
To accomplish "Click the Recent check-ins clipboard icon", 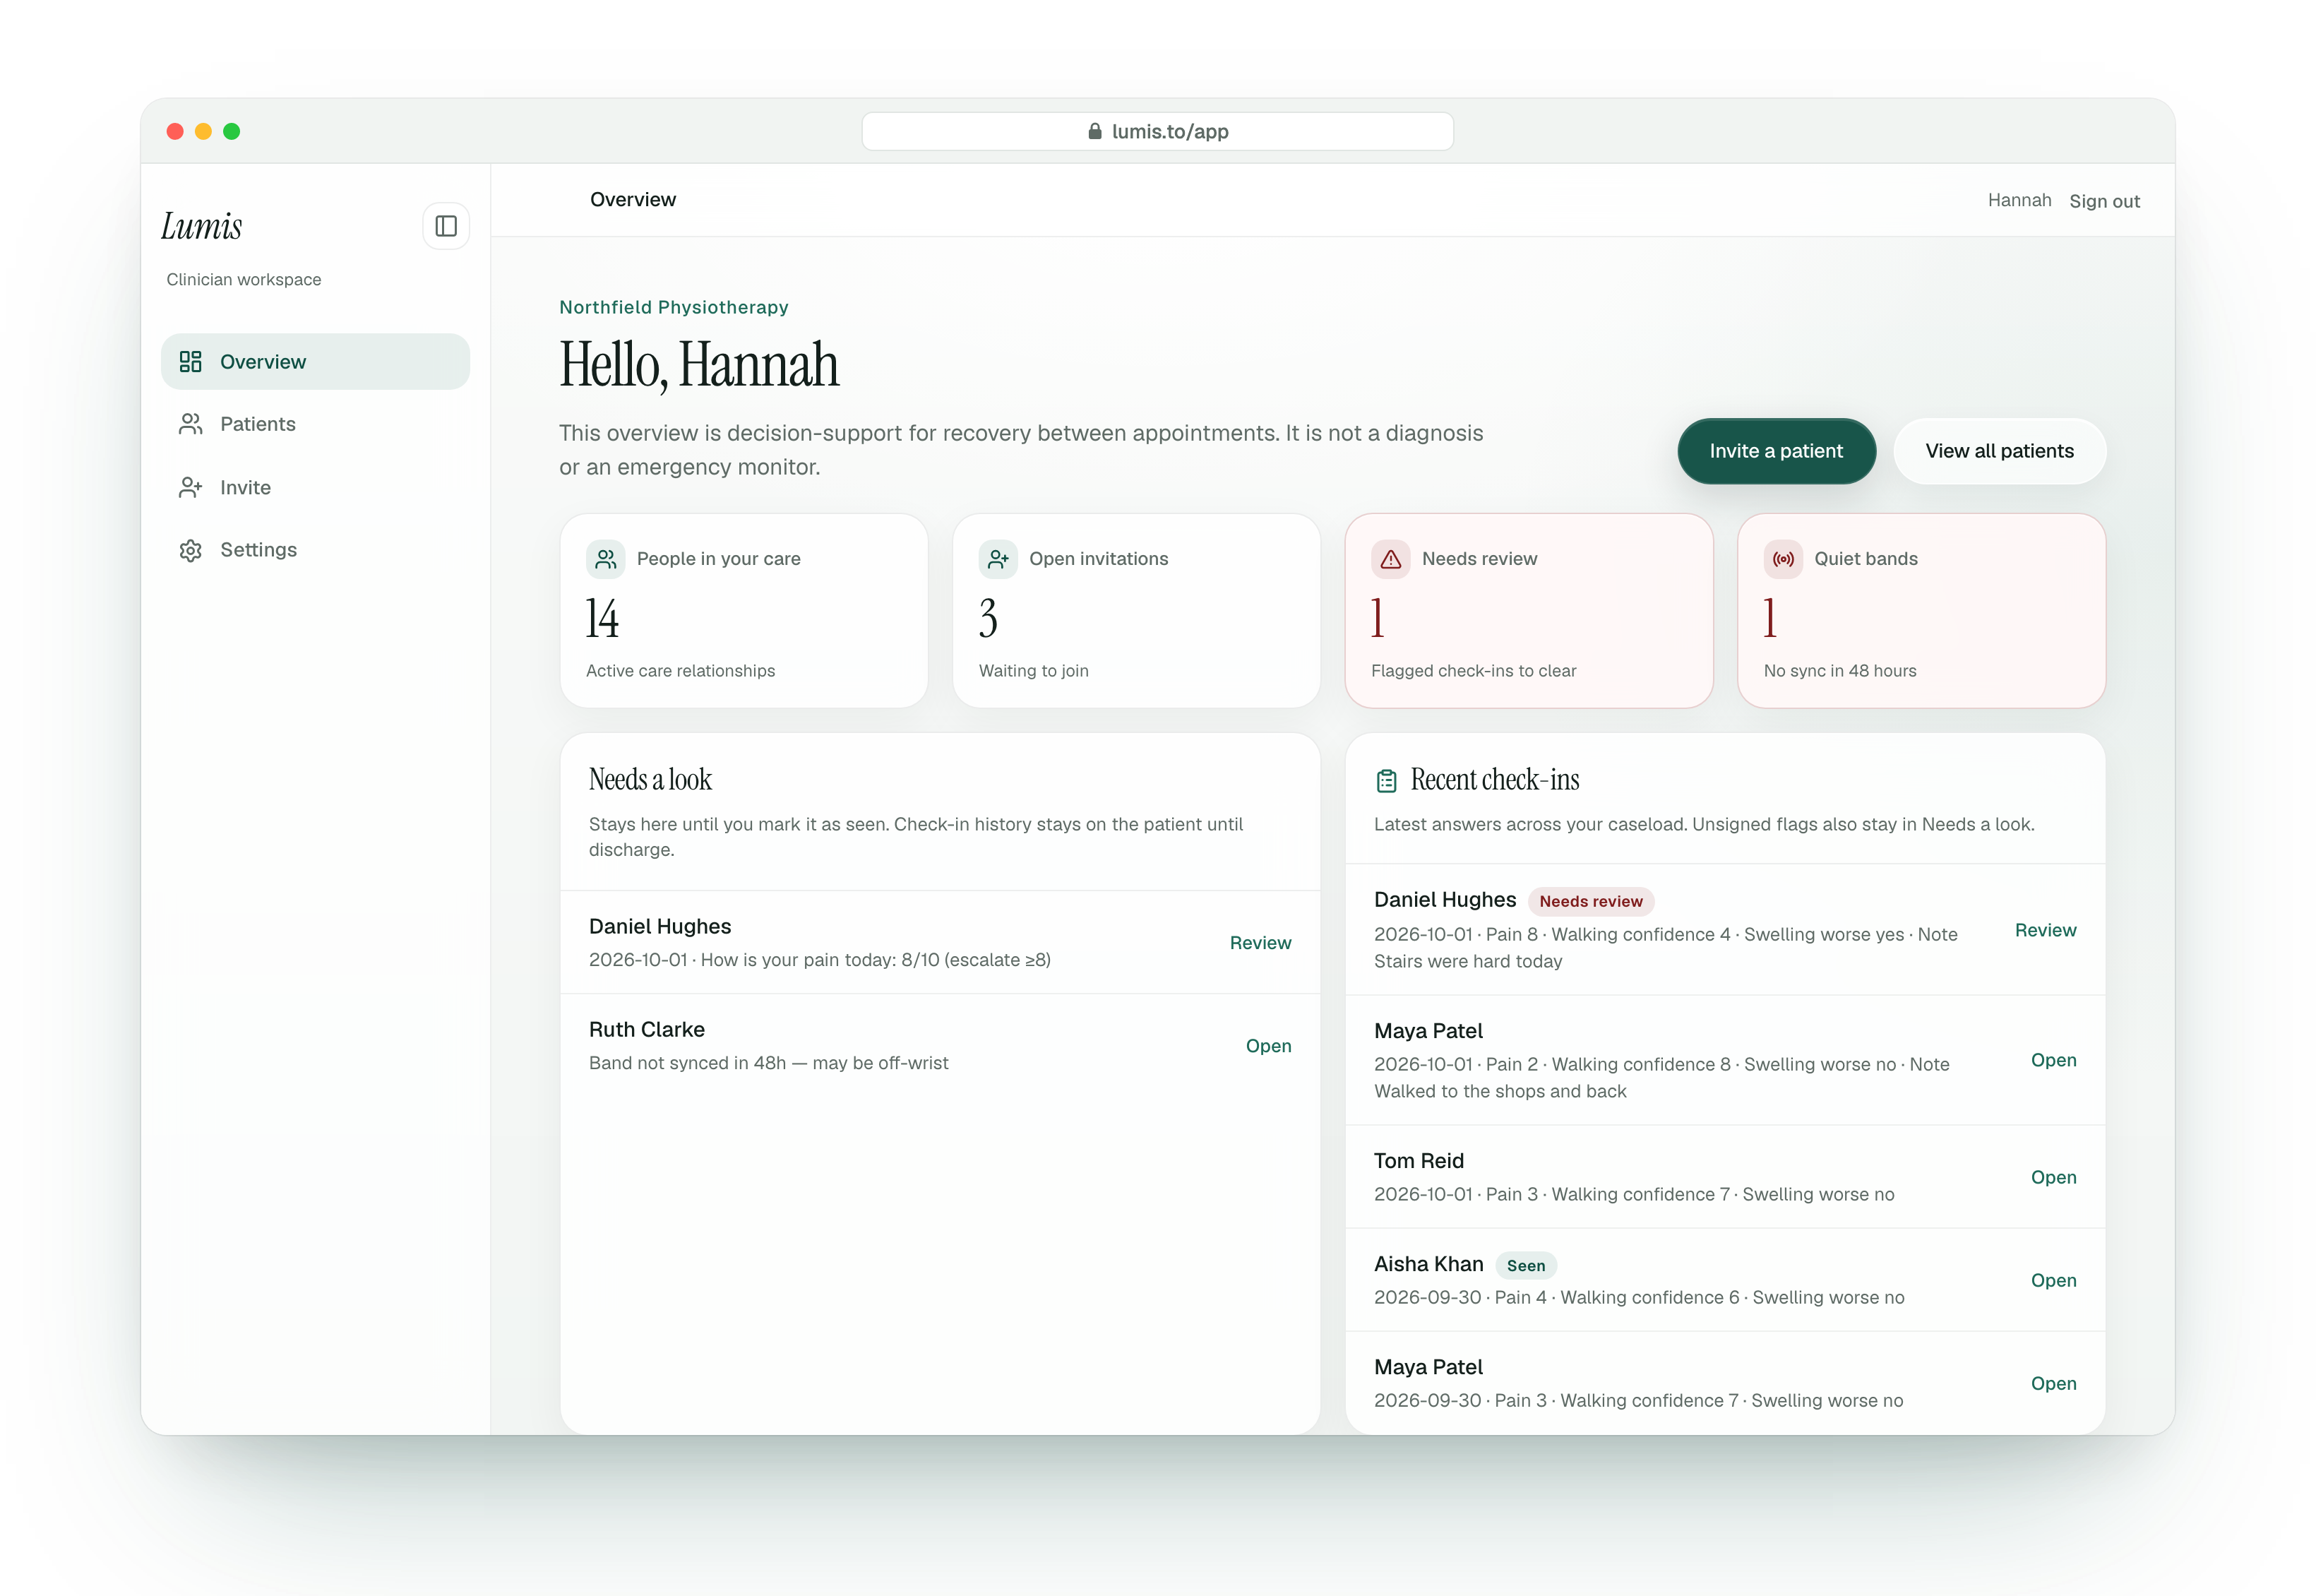I will (x=1386, y=781).
